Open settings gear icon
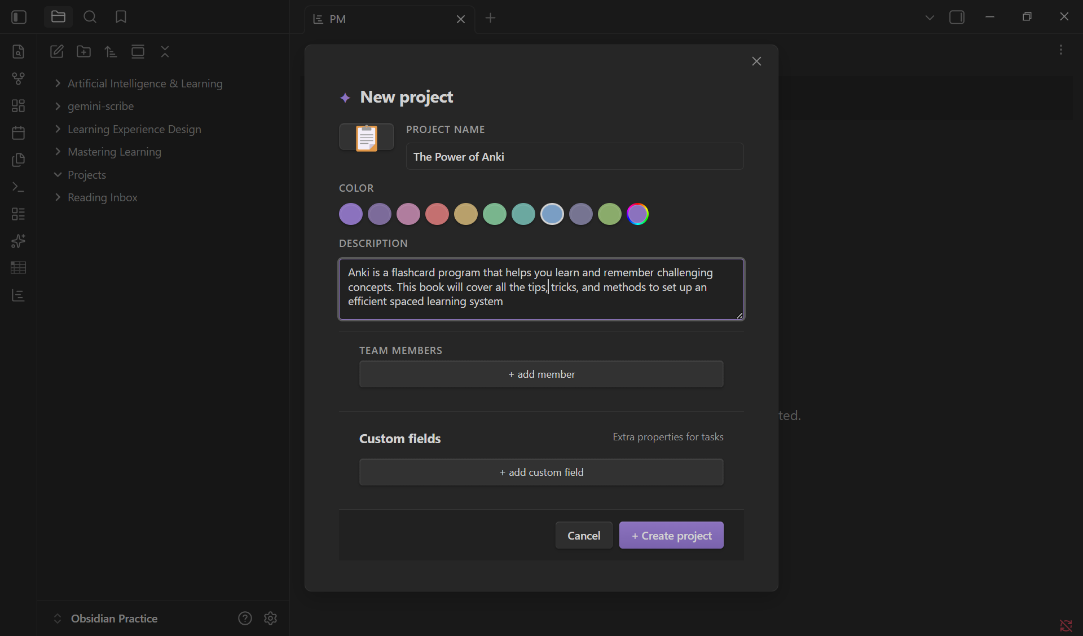 (x=271, y=618)
